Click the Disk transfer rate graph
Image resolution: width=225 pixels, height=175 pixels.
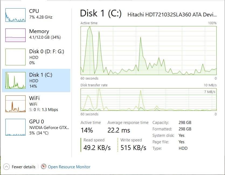click(148, 99)
